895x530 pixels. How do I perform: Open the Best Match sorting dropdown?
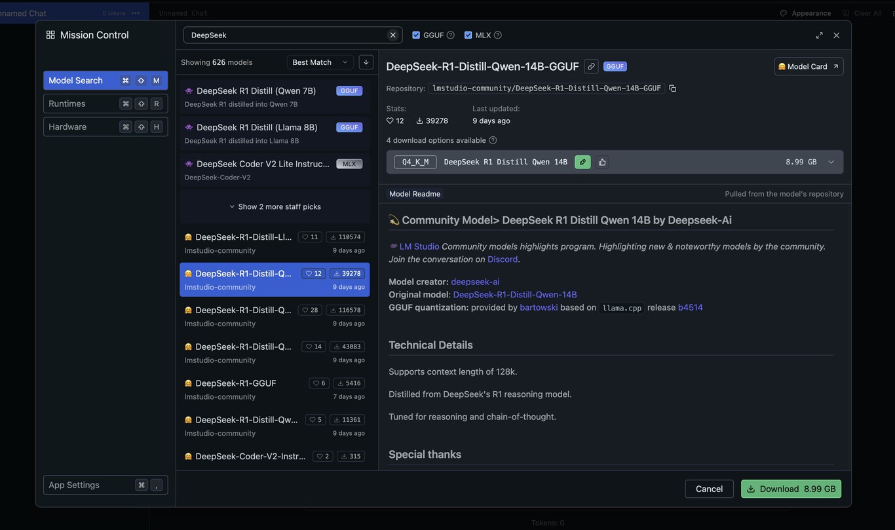coord(319,62)
